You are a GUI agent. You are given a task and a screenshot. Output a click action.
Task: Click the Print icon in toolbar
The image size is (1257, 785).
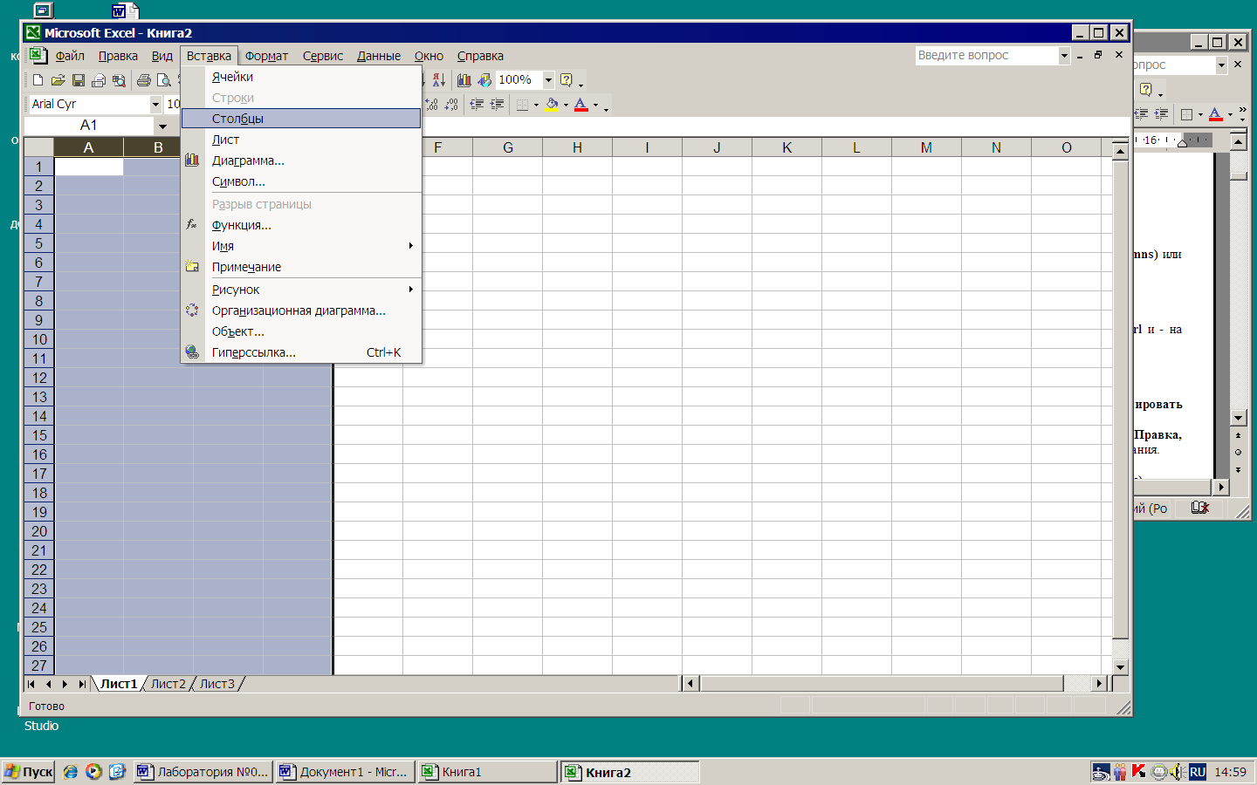coord(144,80)
